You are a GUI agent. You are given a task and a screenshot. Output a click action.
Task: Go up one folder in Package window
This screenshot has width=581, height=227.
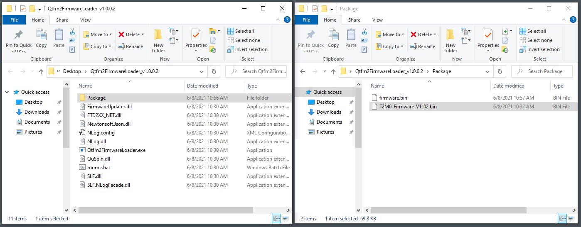click(x=333, y=71)
